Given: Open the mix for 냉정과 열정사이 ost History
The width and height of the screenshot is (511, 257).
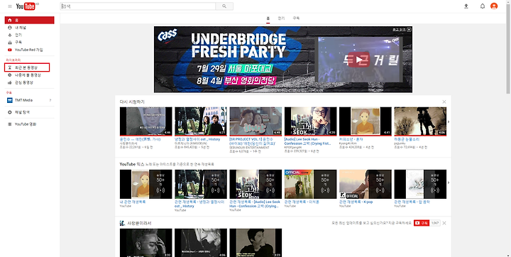Looking at the screenshot, I should coord(199,204).
